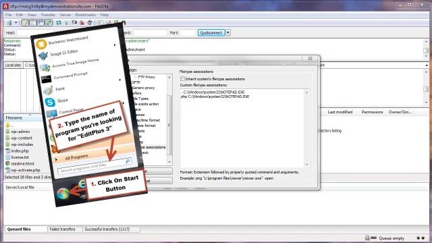Open the Quickconnect history dropdown arrow
This screenshot has height=243, width=432.
pyautogui.click(x=228, y=33)
